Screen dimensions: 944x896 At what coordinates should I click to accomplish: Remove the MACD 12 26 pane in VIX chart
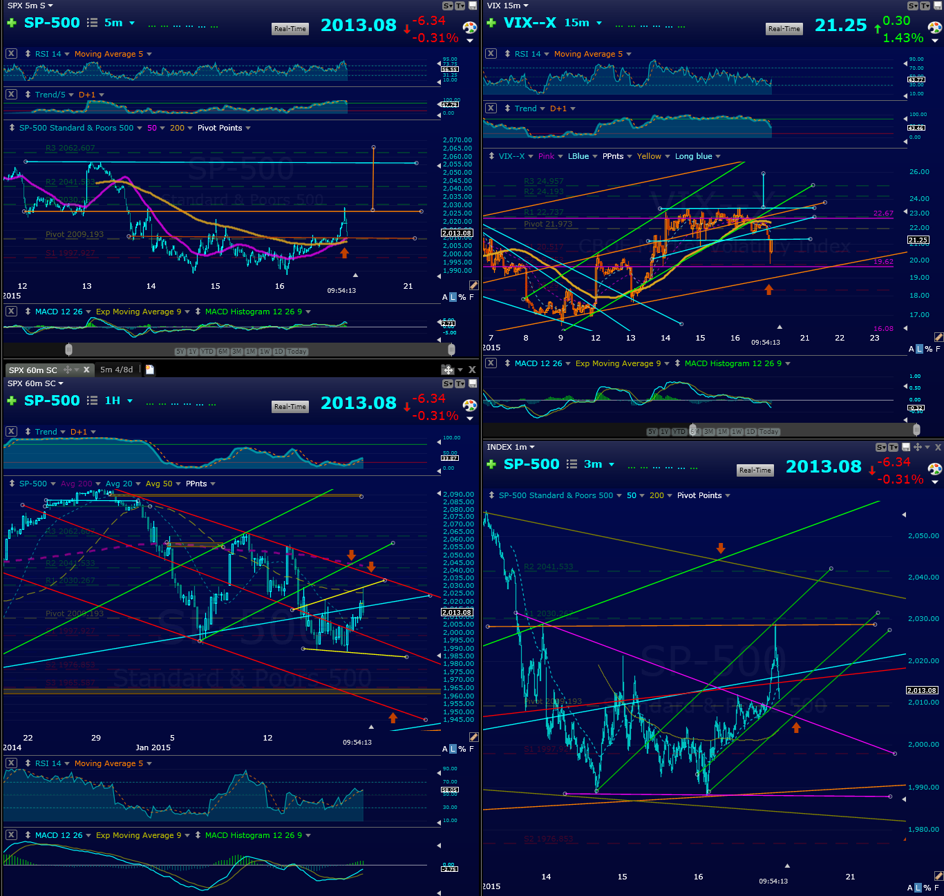[x=491, y=363]
